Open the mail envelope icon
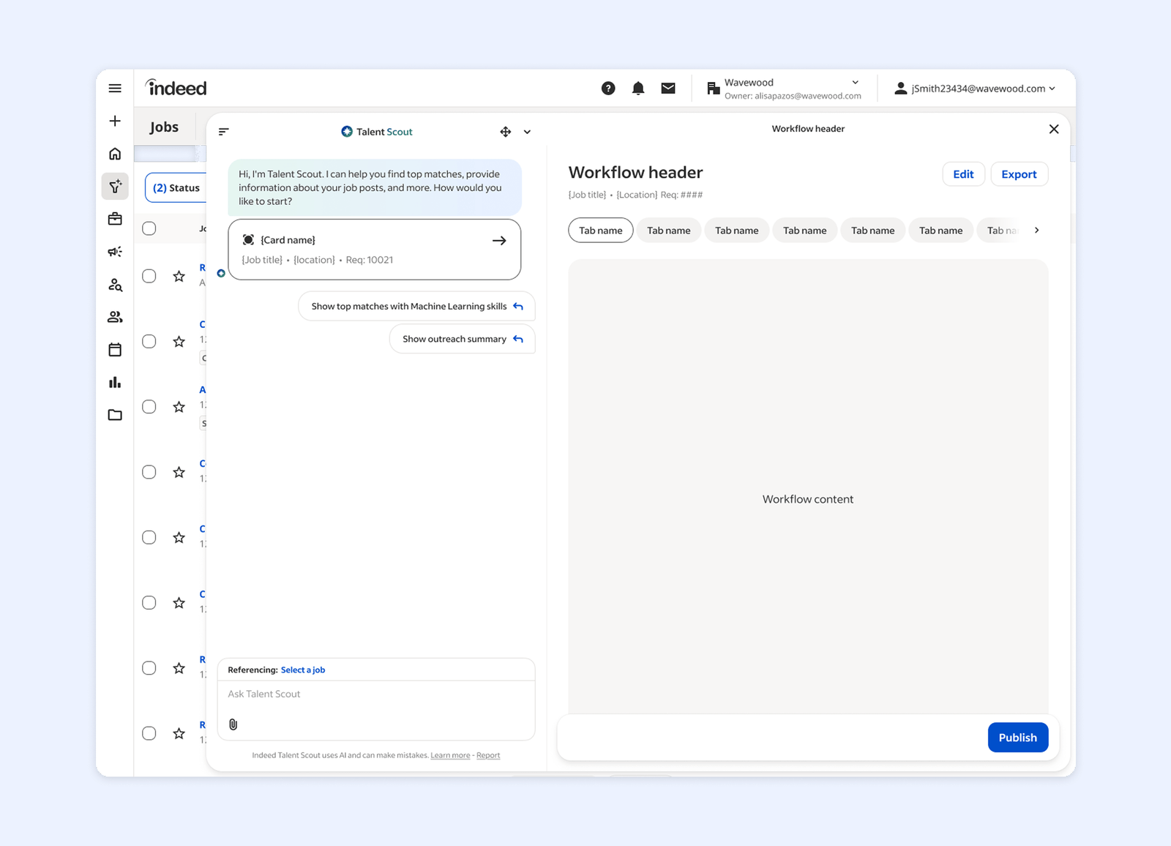Viewport: 1171px width, 846px height. (668, 88)
